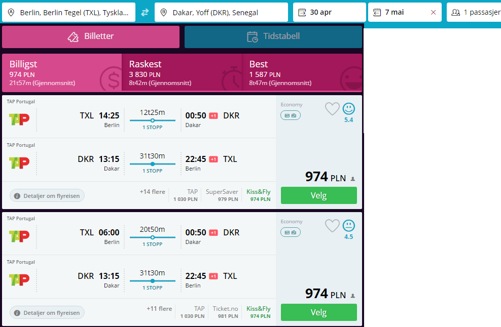Expand +14 flere price offers
Screen dimensions: 501x327
153,192
